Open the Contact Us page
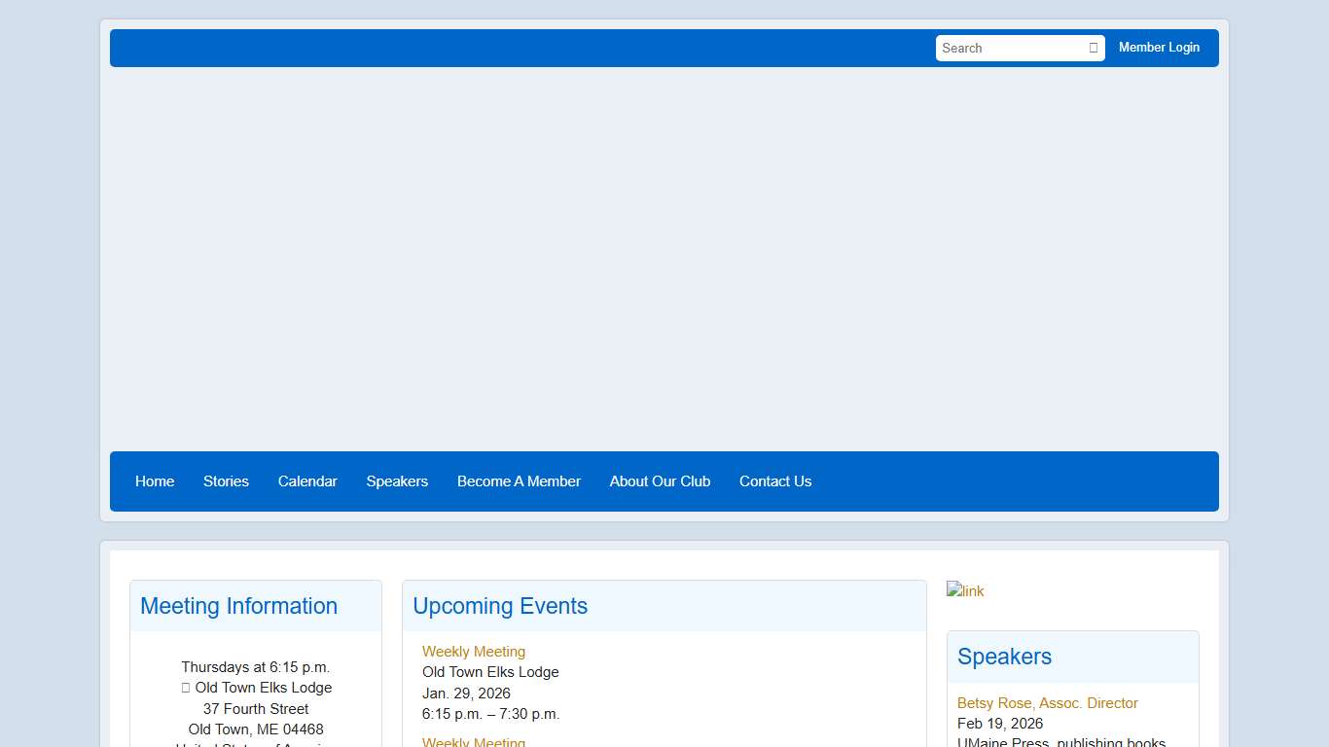 [x=775, y=480]
